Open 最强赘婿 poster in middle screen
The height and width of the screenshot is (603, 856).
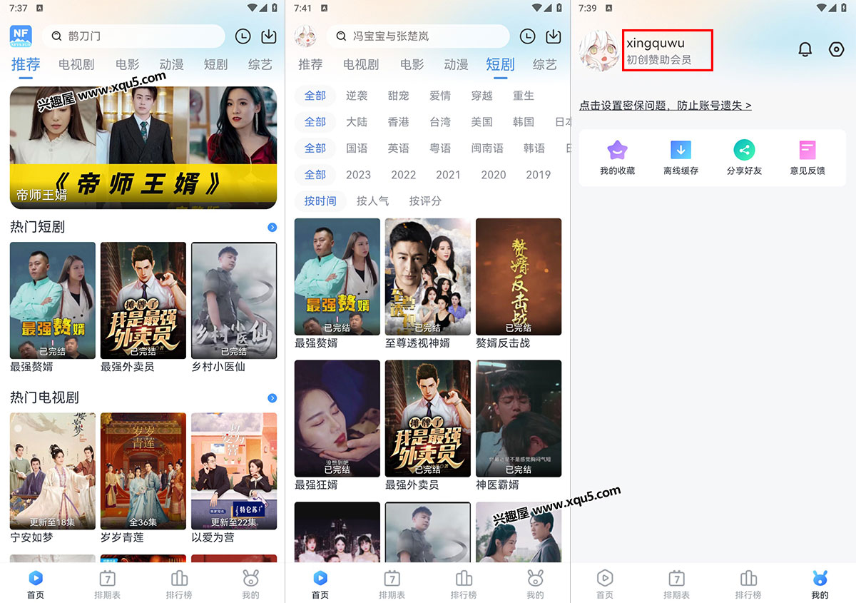point(337,277)
